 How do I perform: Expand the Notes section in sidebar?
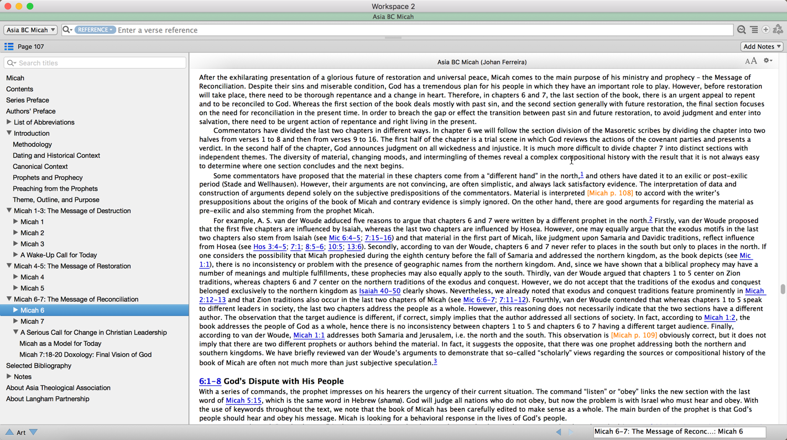click(x=9, y=377)
